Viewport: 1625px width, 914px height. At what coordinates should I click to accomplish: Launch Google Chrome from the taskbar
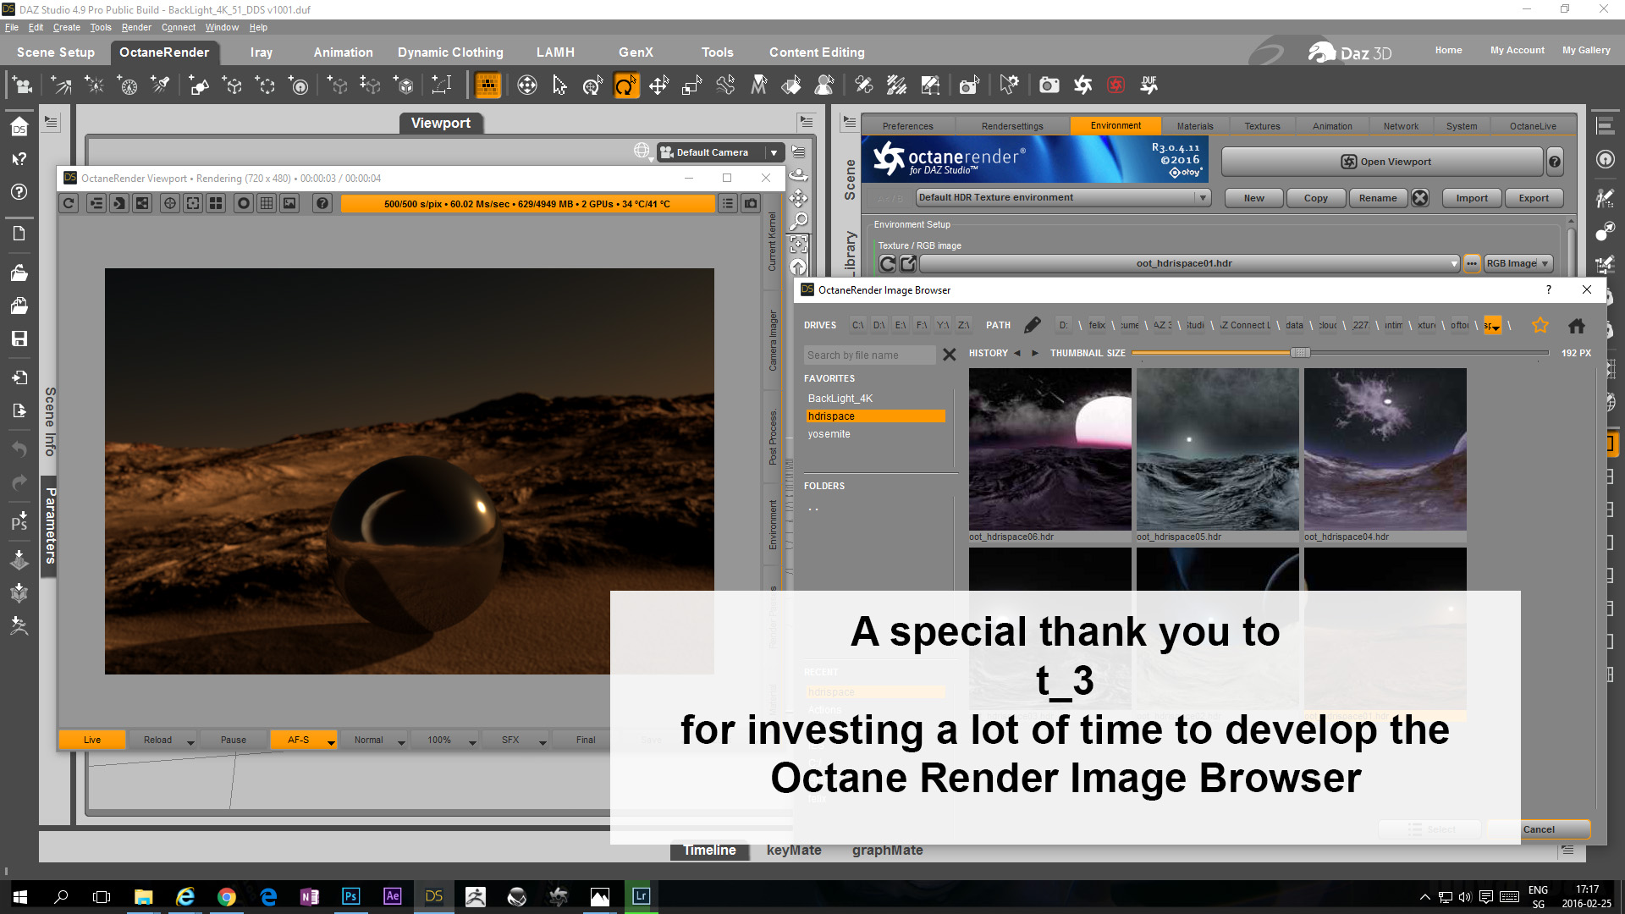(x=226, y=896)
